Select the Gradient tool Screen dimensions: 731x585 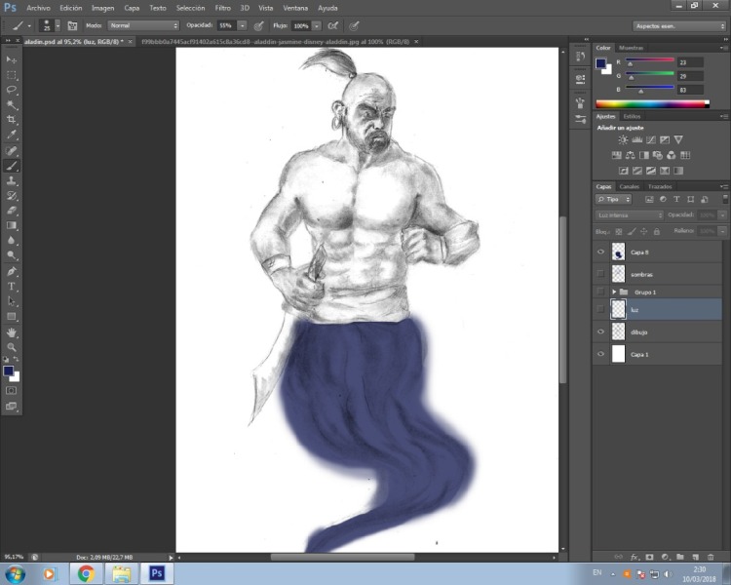(x=12, y=225)
